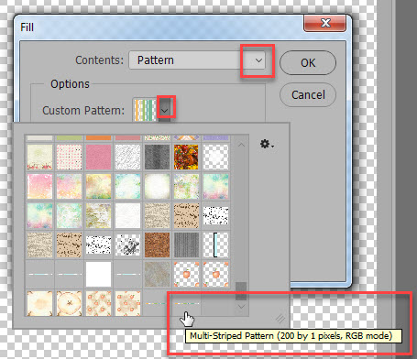This screenshot has width=417, height=359.
Task: Pick the transparent pattern with teal bracket
Action: 215,245
